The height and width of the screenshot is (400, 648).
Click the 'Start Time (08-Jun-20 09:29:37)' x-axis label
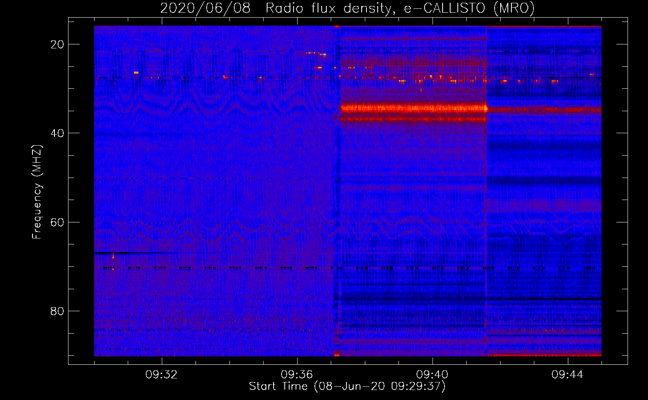(x=347, y=386)
